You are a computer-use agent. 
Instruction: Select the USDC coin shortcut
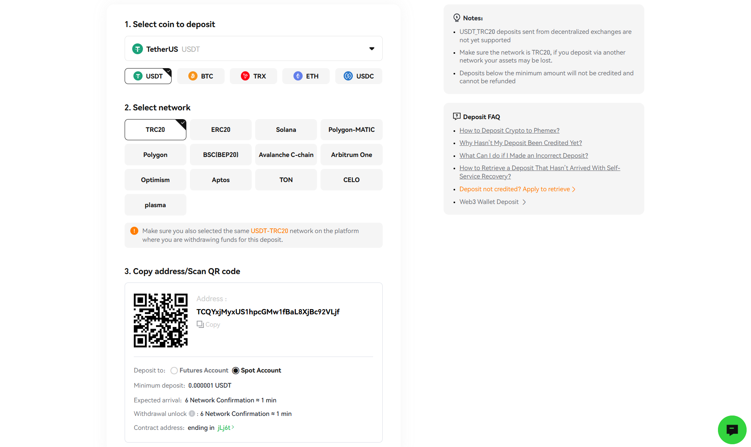pos(358,76)
